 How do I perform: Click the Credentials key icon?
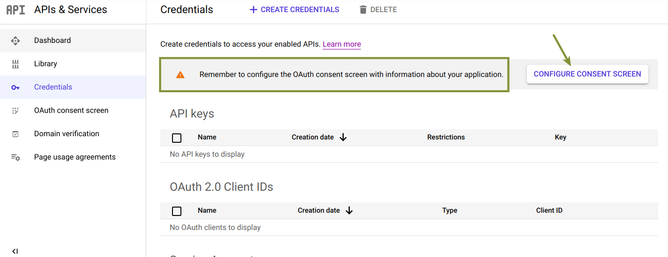pos(15,87)
